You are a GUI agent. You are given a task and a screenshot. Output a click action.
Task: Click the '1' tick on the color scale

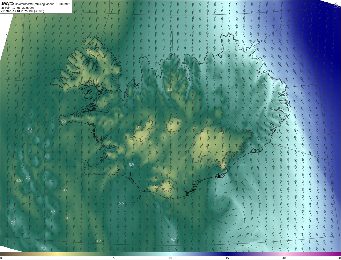pos(57,258)
